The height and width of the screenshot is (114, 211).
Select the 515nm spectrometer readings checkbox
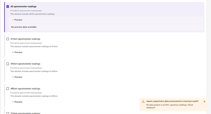[x=8, y=113]
